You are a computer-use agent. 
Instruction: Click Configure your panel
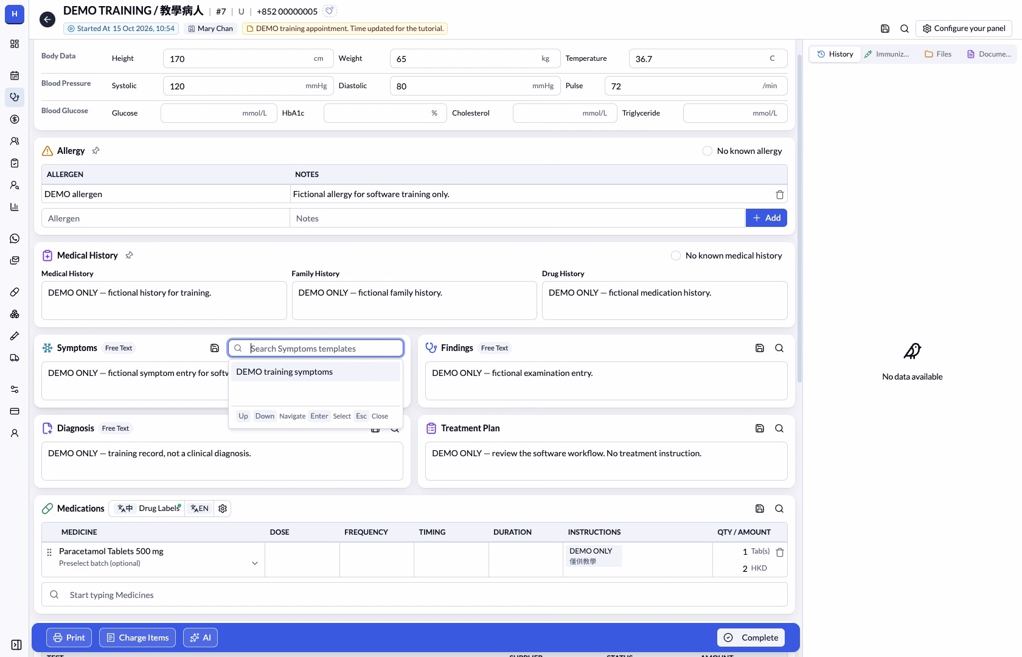tap(964, 29)
